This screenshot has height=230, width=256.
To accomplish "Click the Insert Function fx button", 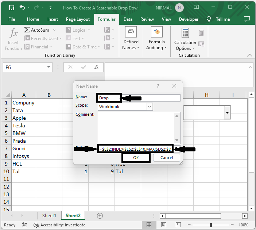I will (x=13, y=39).
